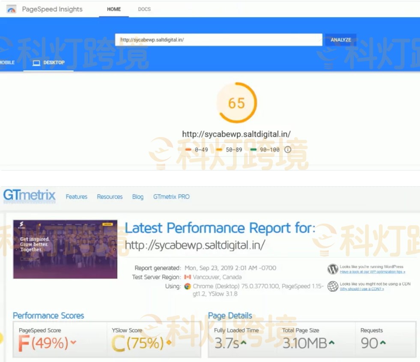Click the URL text below the 65 score
Screen dimensions: 420x362
tap(236, 134)
